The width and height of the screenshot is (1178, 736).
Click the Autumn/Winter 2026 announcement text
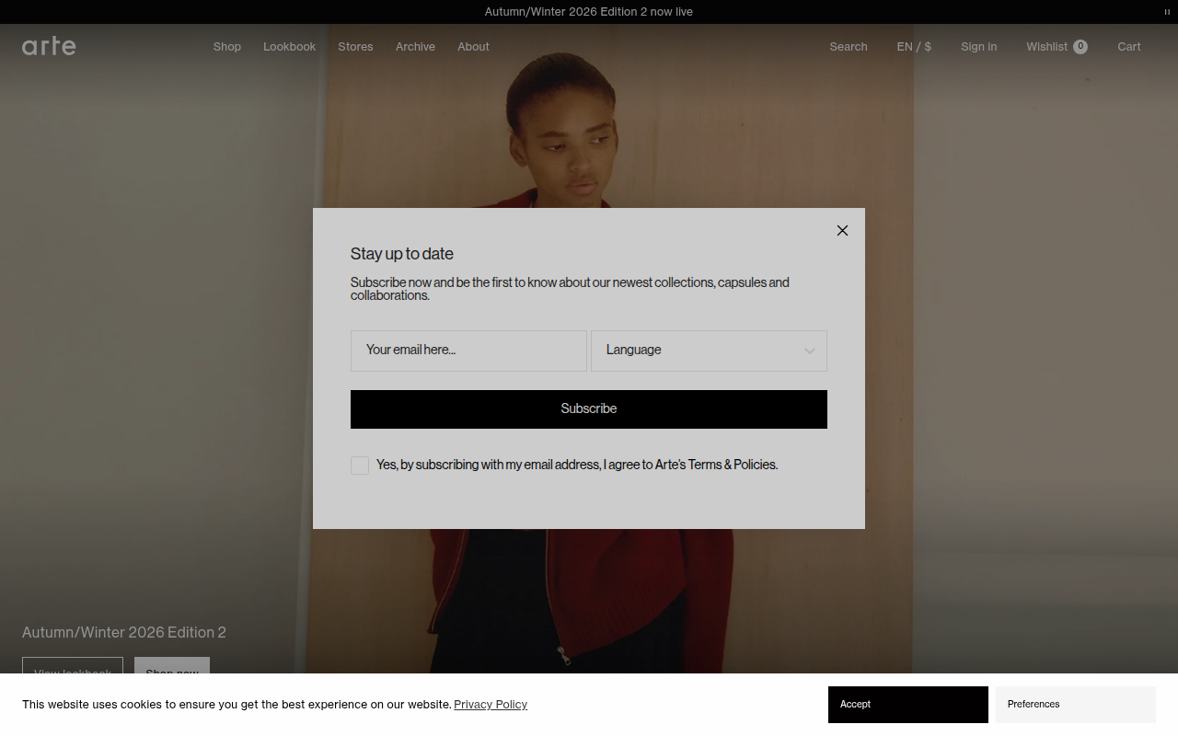point(589,12)
